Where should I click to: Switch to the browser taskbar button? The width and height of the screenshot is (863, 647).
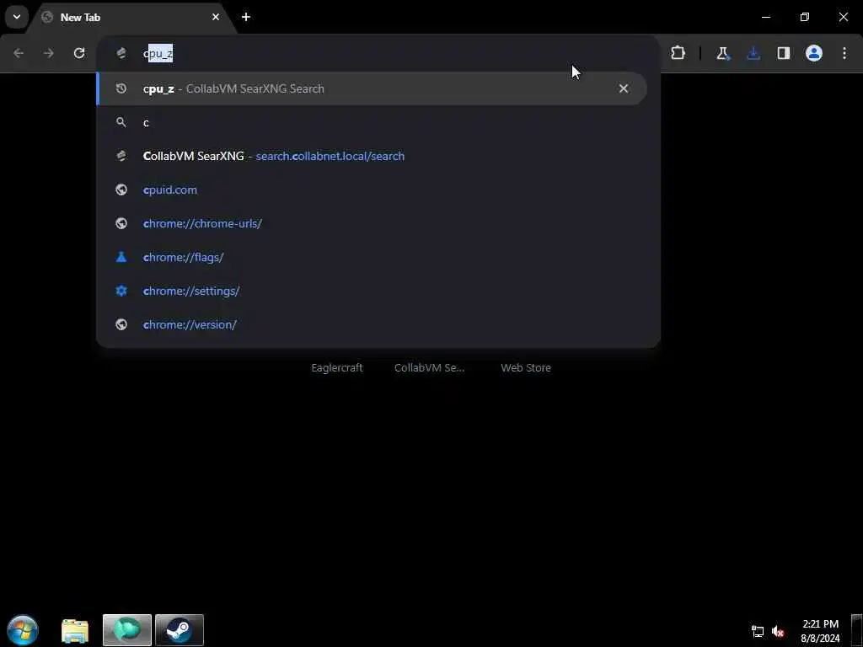click(127, 630)
